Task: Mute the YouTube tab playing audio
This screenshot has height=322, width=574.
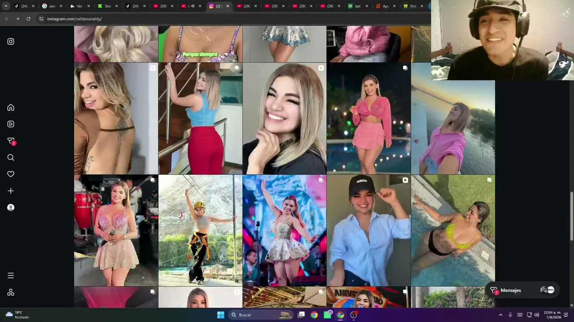Action: 193,6
